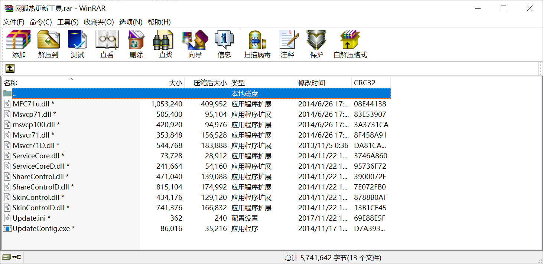This screenshot has height=264, width=543.
Task: Sort by Size (大小) column header
Action: pos(162,83)
